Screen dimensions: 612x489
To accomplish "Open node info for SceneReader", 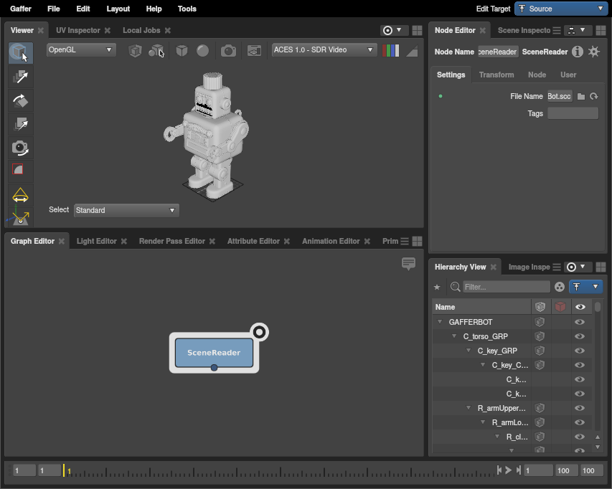I will pos(578,52).
